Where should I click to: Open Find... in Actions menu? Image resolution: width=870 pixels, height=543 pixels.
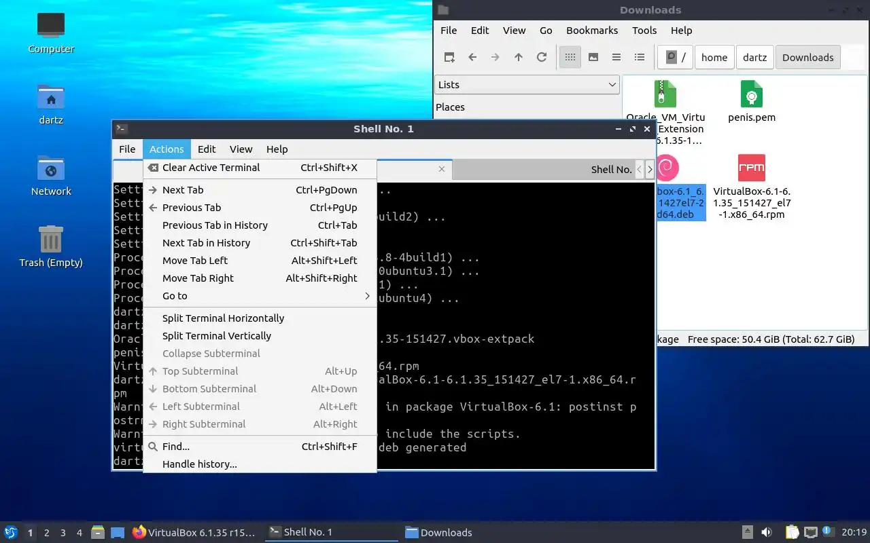point(260,447)
